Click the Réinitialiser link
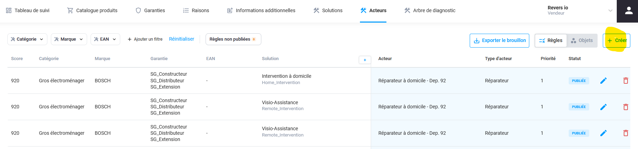This screenshot has height=149, width=638. (182, 39)
